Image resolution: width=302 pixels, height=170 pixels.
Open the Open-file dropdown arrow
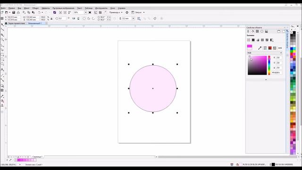click(x=9, y=12)
